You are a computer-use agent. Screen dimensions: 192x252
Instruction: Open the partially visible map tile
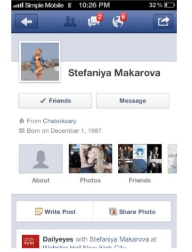tap(172, 159)
